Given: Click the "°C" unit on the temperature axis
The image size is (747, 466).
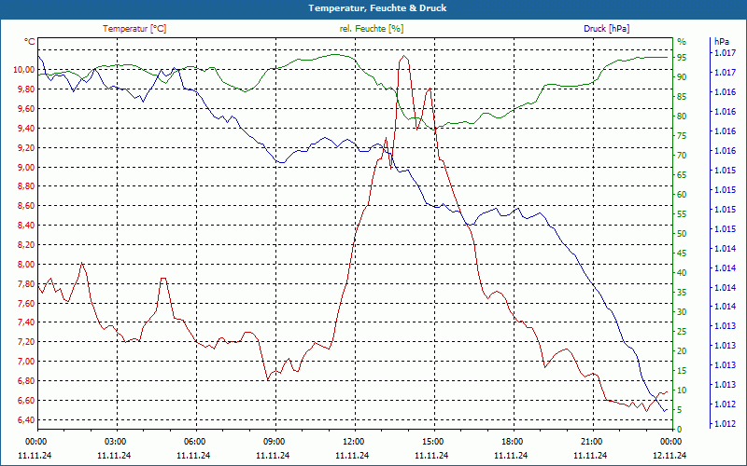Looking at the screenshot, I should tap(30, 42).
